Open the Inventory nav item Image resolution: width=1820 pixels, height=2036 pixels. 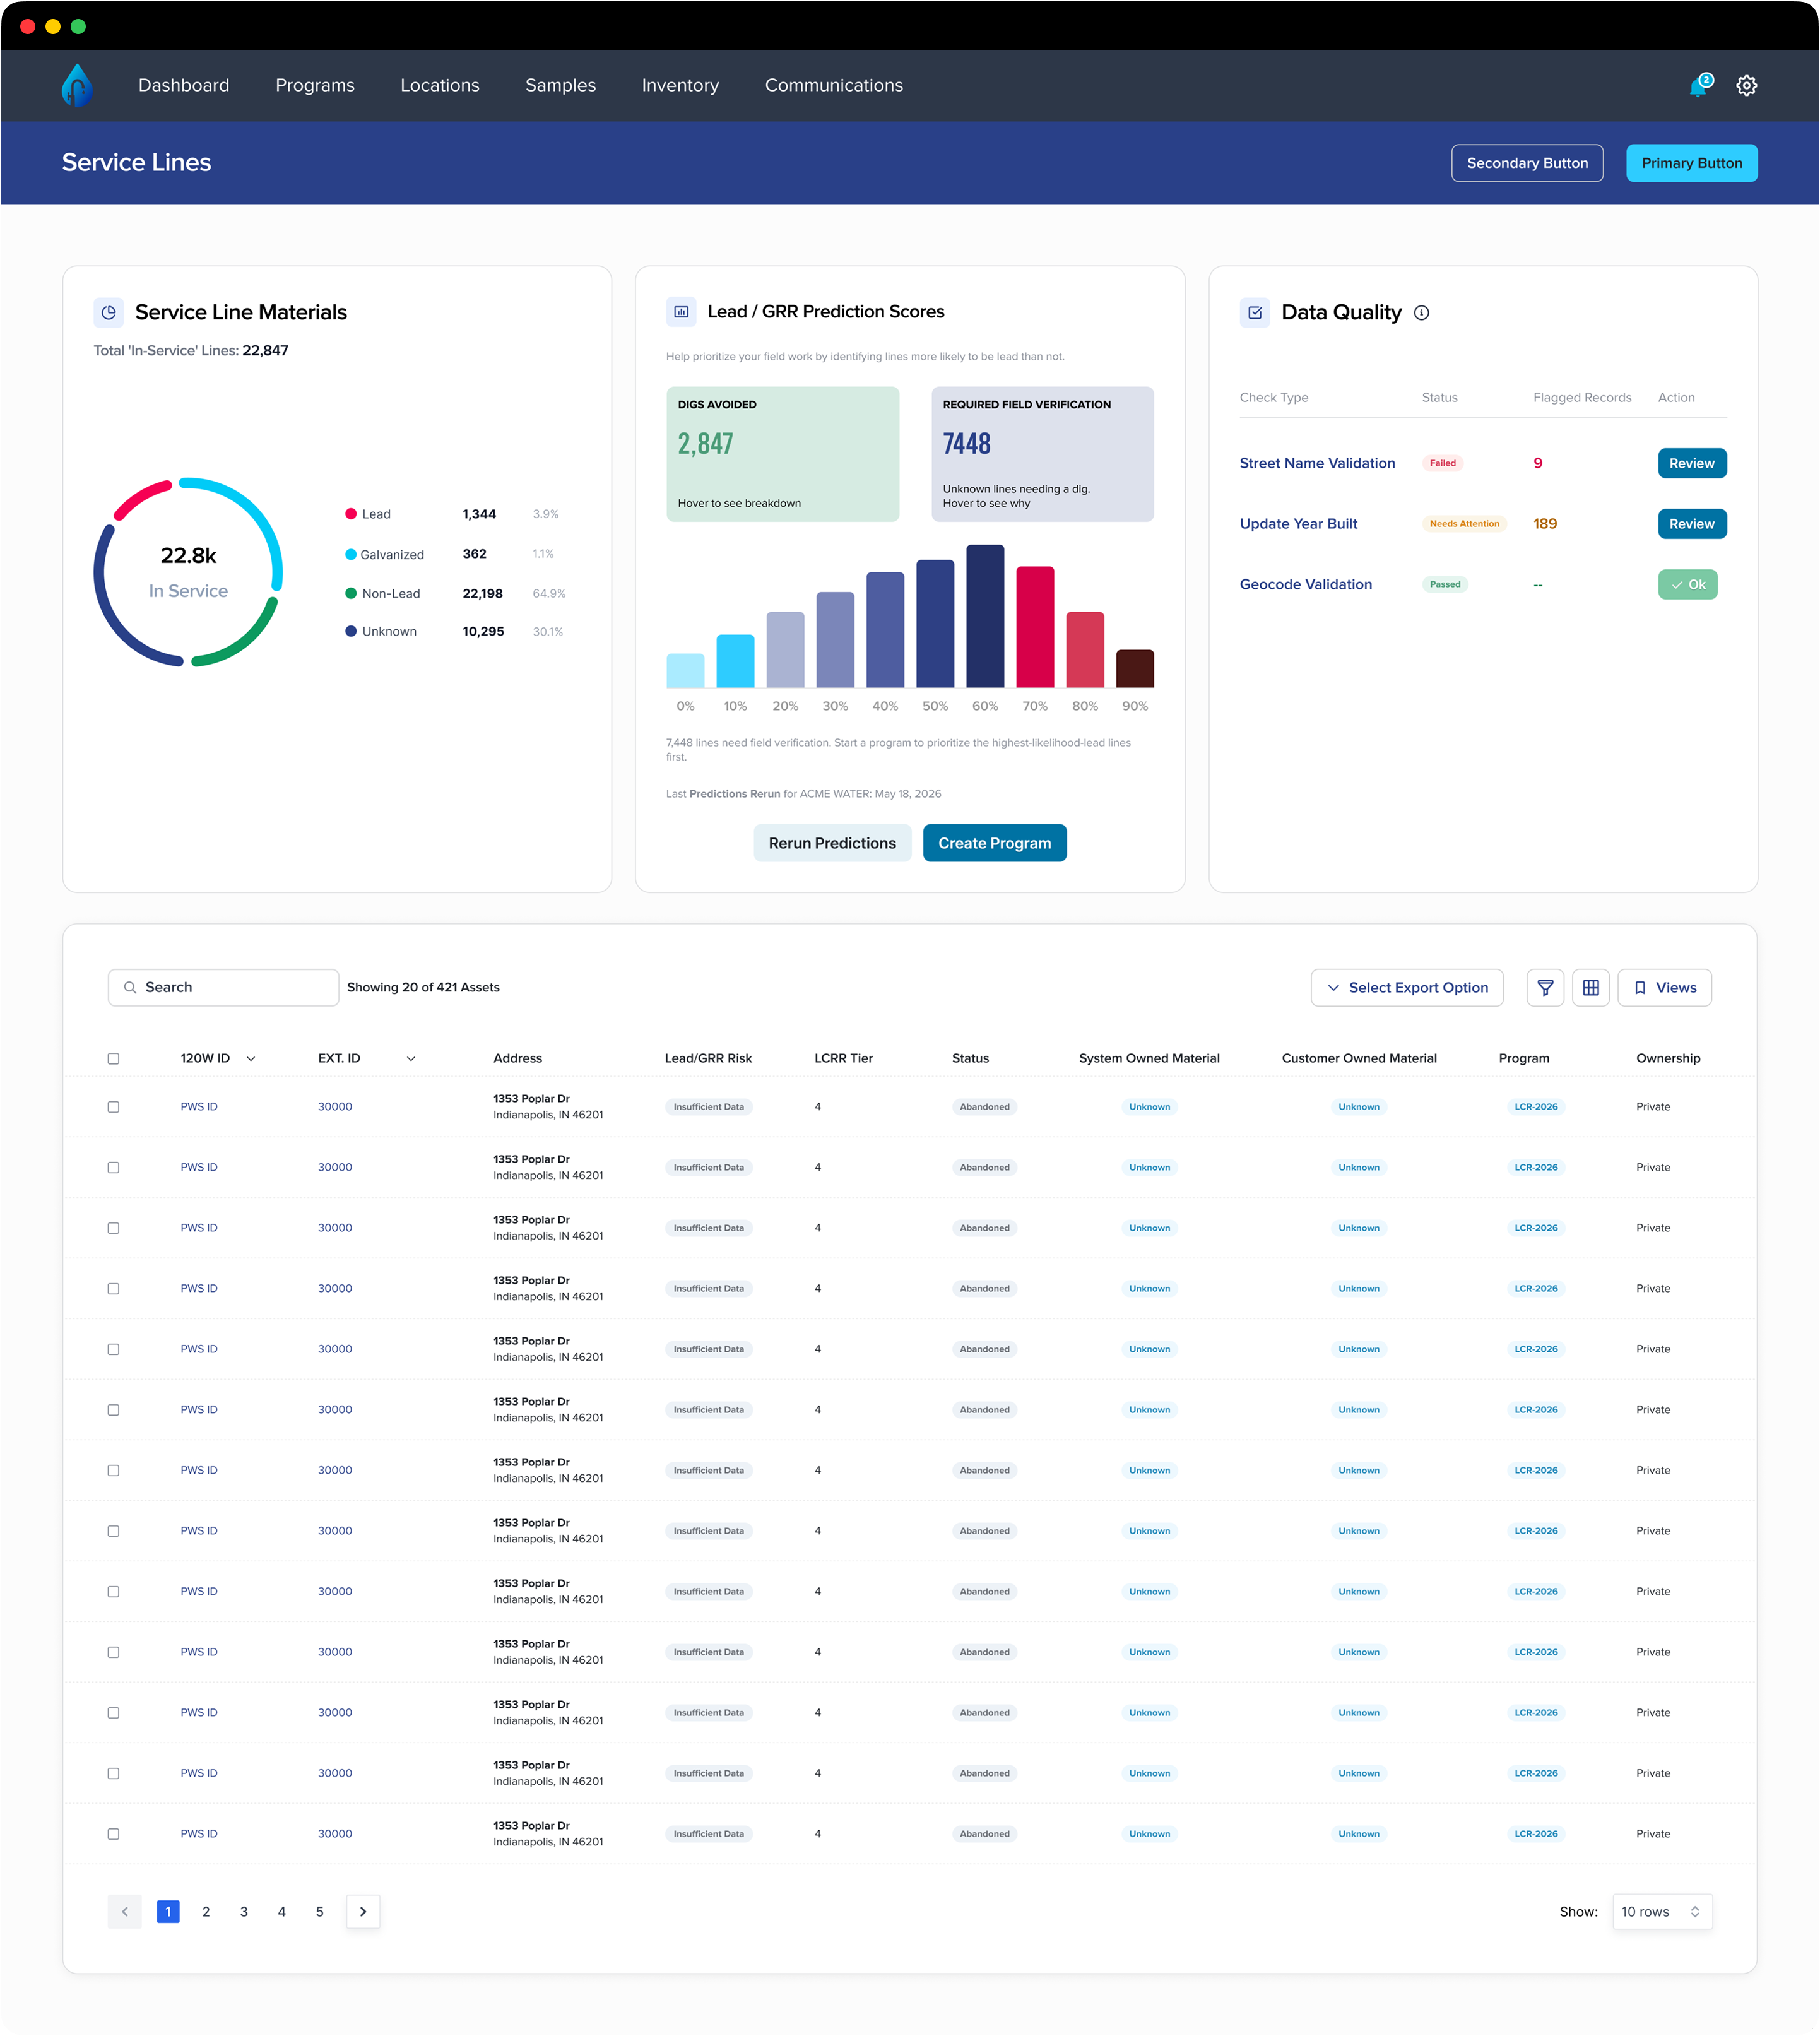click(x=680, y=86)
